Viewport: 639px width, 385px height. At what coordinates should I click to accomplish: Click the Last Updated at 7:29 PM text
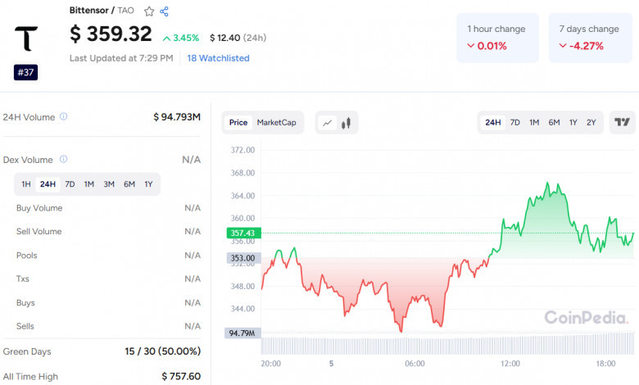click(x=121, y=58)
